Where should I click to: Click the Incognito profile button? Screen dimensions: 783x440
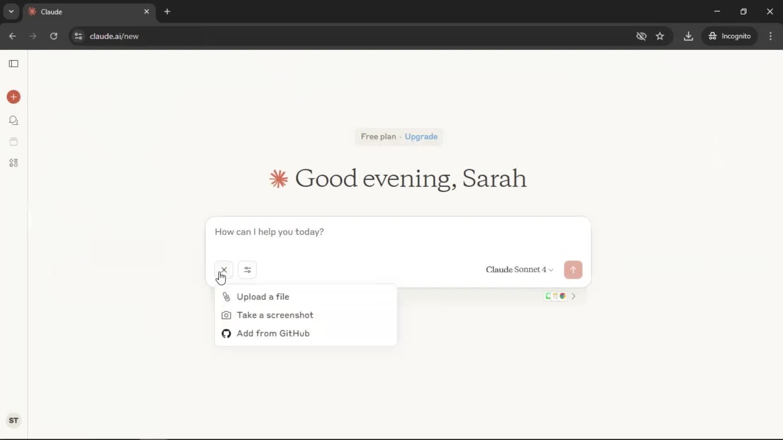[729, 36]
